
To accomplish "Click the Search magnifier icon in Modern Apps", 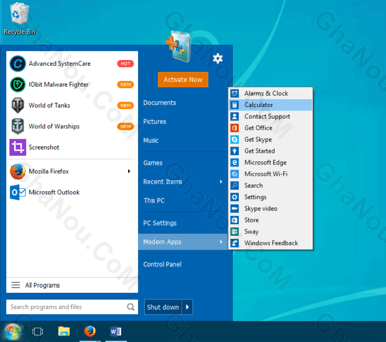I will [x=234, y=185].
